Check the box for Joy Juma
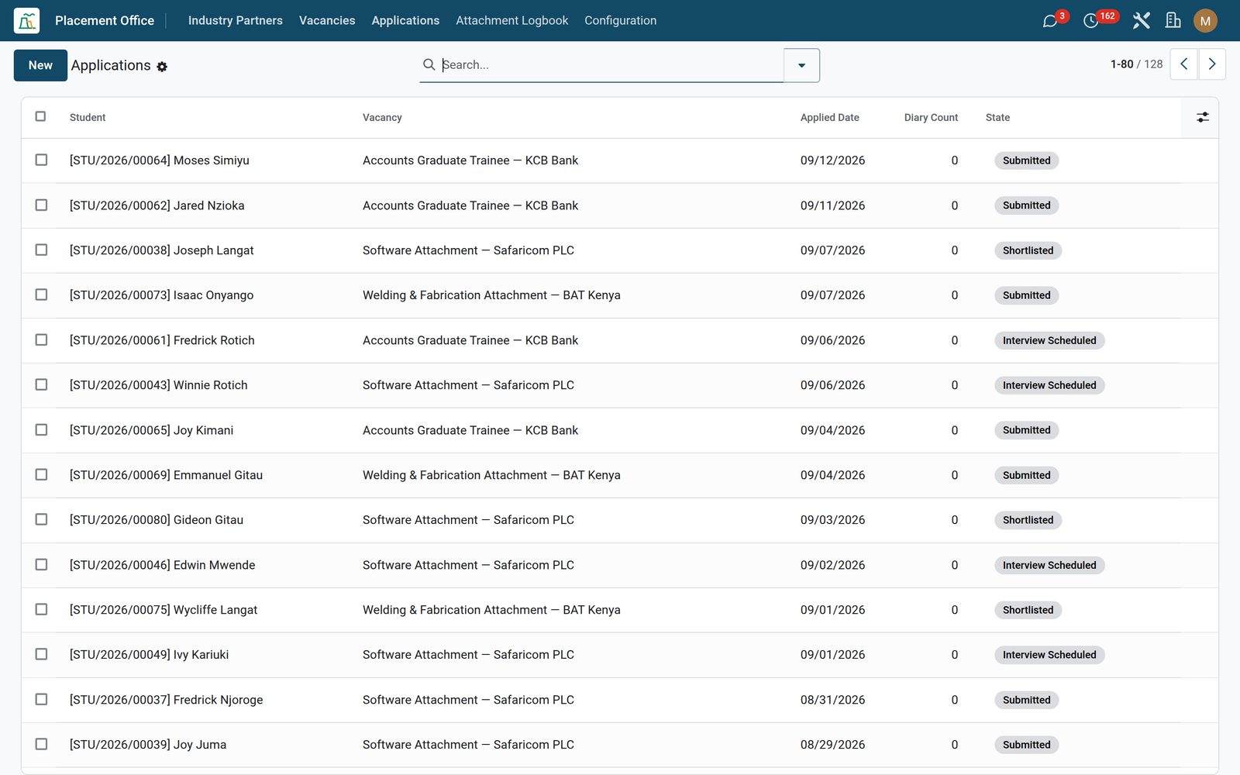This screenshot has width=1240, height=775. tap(41, 744)
